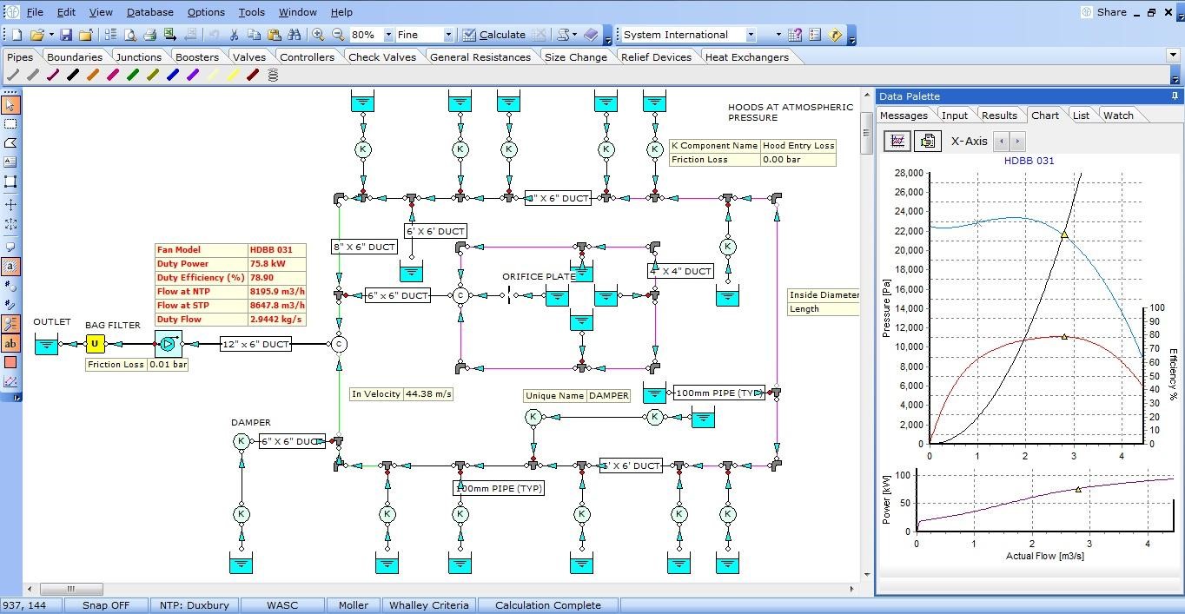The width and height of the screenshot is (1185, 614).
Task: Open chart settings in the Chart panel
Action: tap(896, 141)
